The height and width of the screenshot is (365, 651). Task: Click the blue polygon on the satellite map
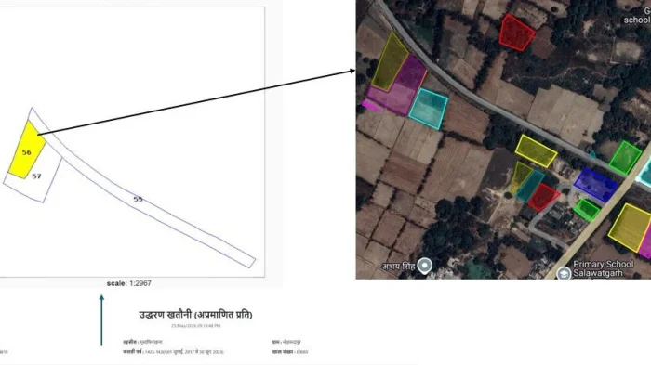[x=595, y=185]
